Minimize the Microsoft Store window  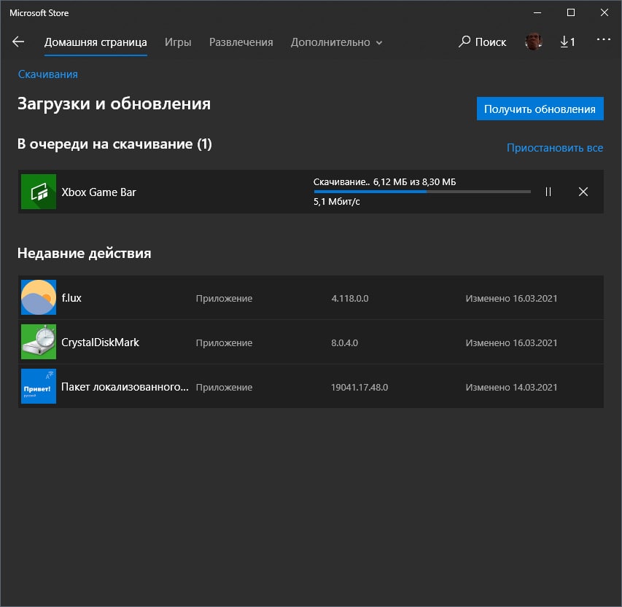coord(537,12)
